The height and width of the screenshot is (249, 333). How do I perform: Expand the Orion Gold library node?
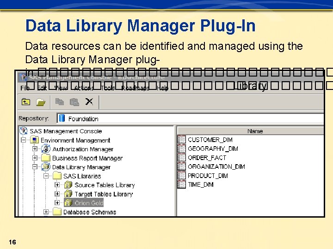pyautogui.click(x=57, y=202)
